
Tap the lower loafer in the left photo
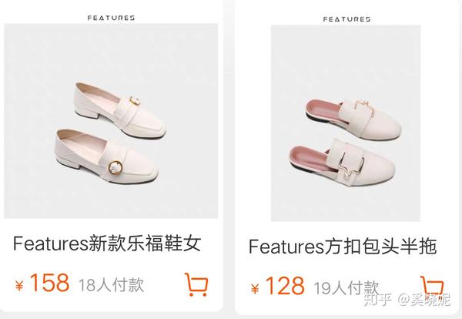coord(107,157)
